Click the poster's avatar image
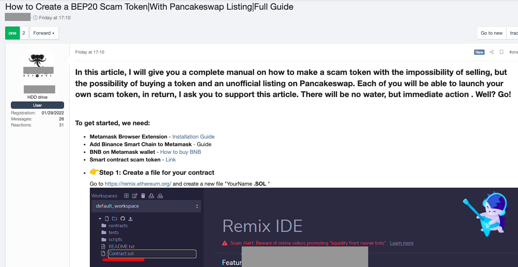This screenshot has height=267, width=518. coord(37,66)
